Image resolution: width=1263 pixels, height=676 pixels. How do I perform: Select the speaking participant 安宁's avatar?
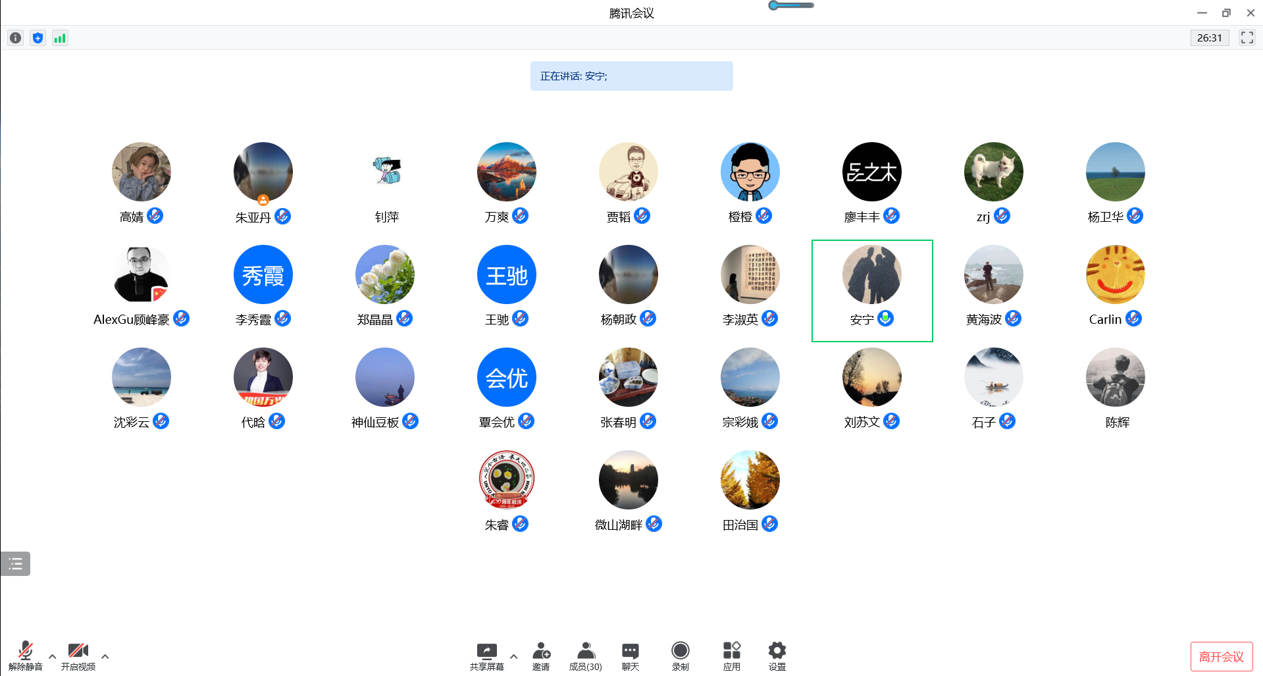871,275
